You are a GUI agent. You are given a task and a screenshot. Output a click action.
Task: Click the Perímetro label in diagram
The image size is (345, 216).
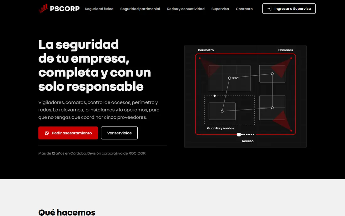point(206,50)
